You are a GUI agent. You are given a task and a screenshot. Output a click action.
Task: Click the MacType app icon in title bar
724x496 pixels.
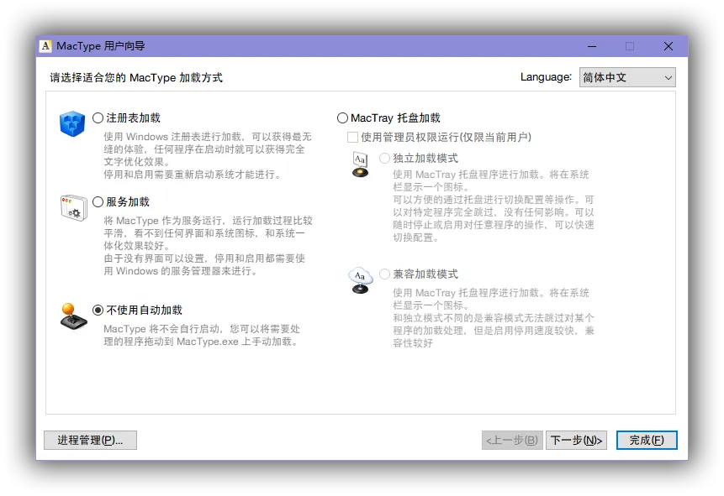click(x=45, y=46)
